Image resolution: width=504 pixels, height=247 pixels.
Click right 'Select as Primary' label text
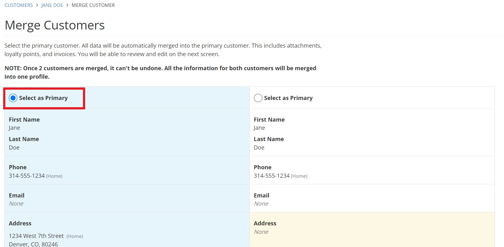coord(288,98)
